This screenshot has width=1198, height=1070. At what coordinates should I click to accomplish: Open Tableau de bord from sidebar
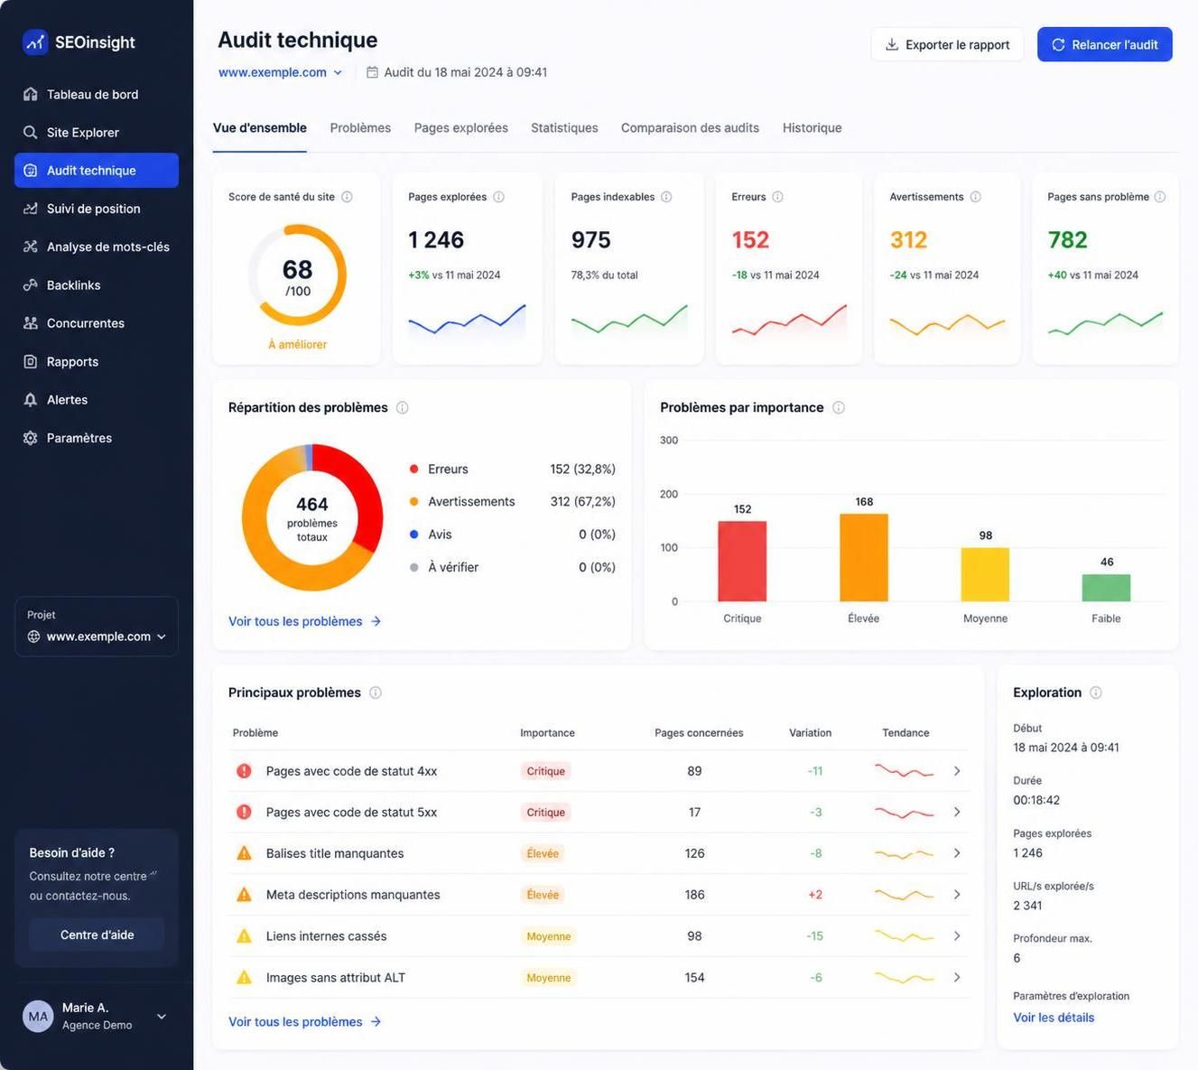pos(96,94)
